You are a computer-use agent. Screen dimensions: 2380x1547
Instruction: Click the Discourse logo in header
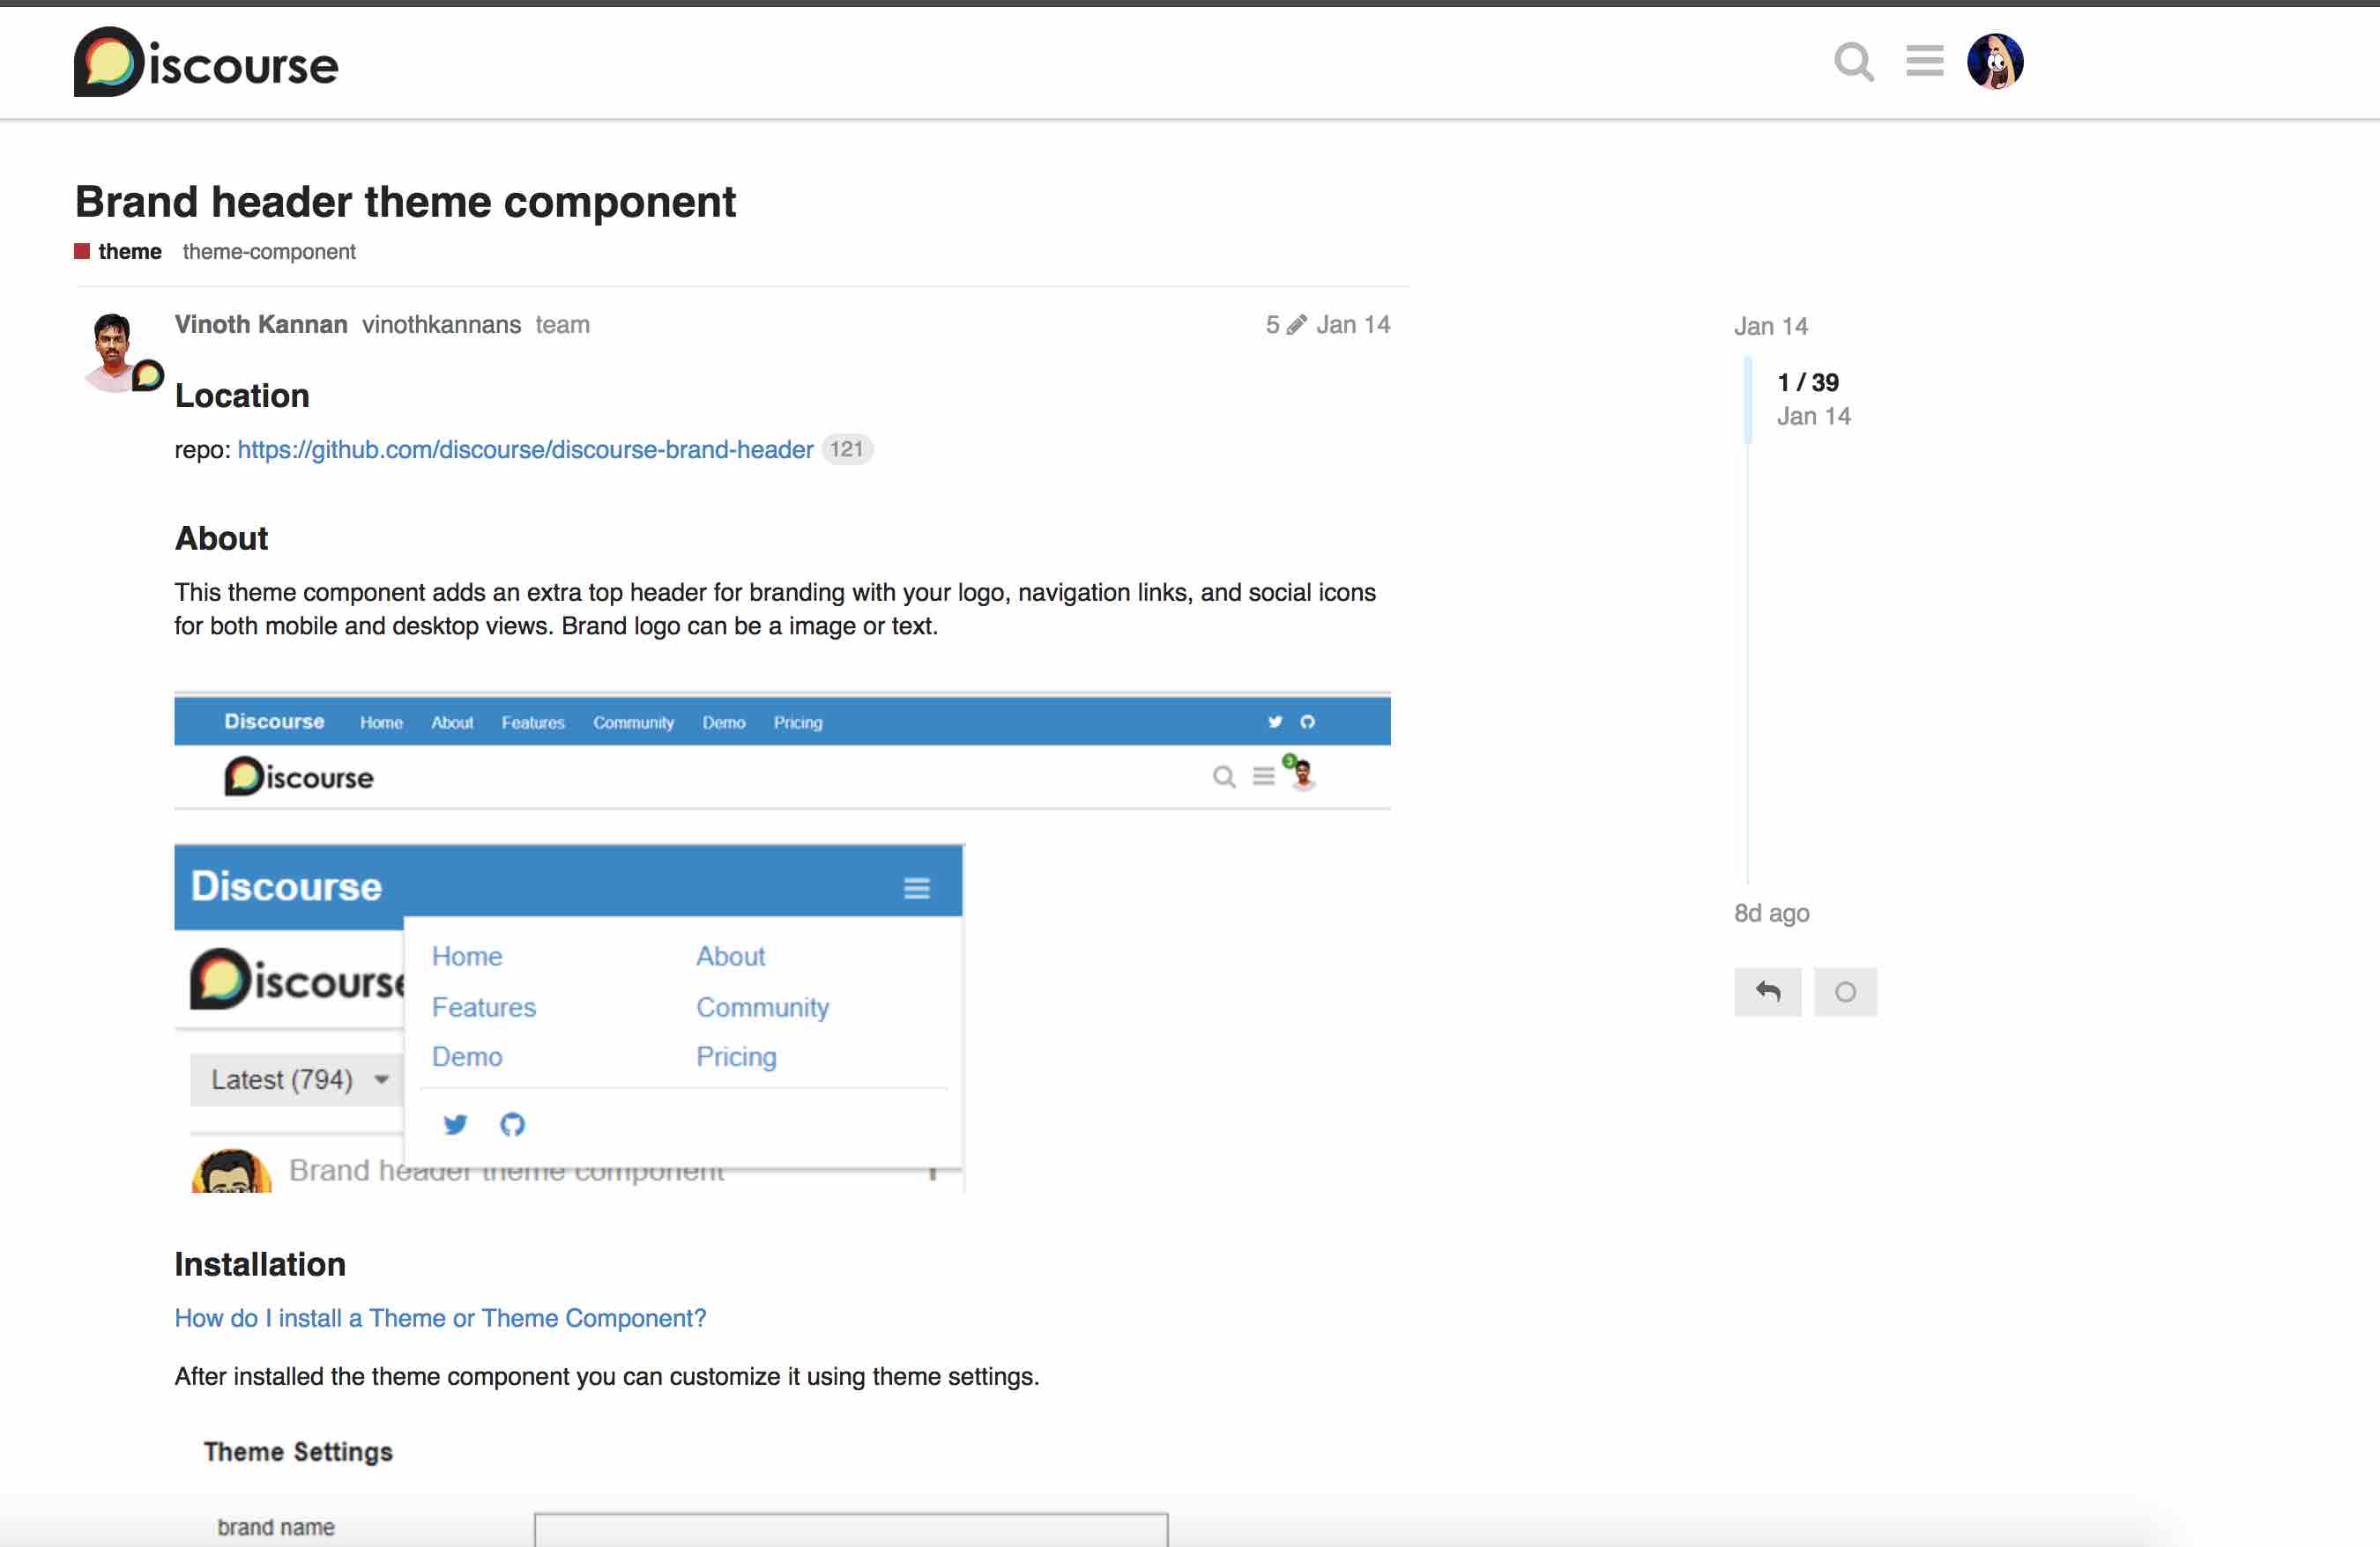[x=206, y=62]
